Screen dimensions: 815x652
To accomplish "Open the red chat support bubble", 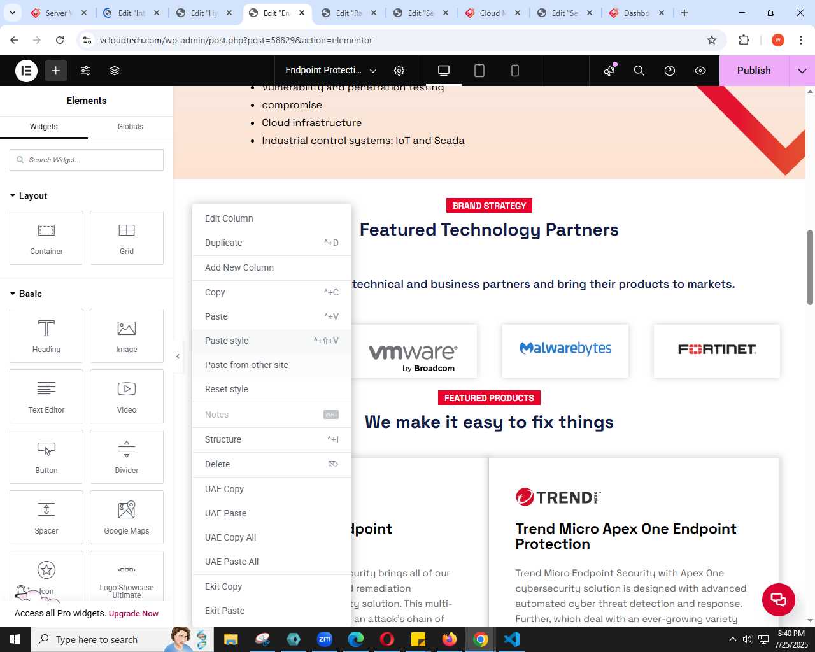I will click(x=779, y=599).
